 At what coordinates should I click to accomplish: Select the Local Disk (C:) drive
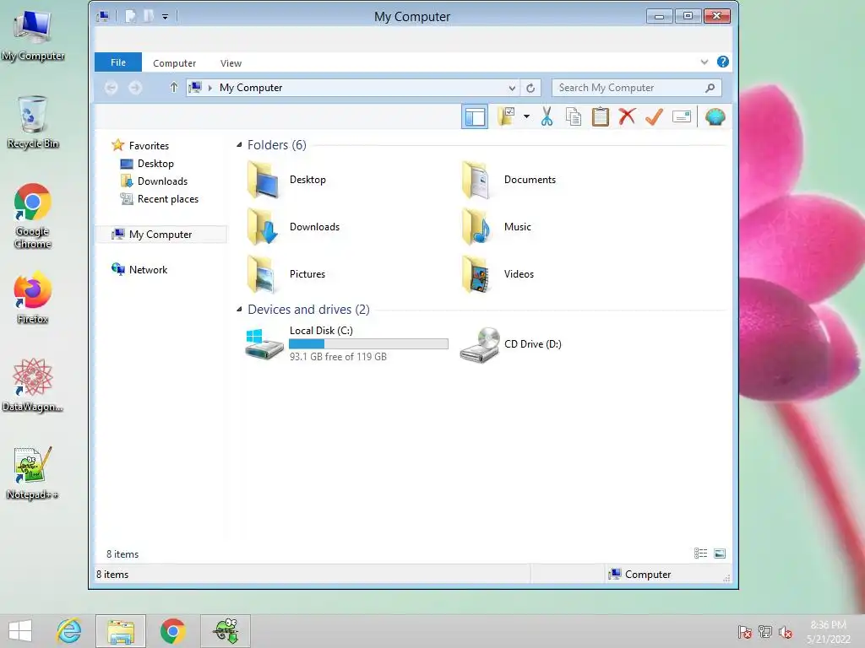(x=346, y=343)
